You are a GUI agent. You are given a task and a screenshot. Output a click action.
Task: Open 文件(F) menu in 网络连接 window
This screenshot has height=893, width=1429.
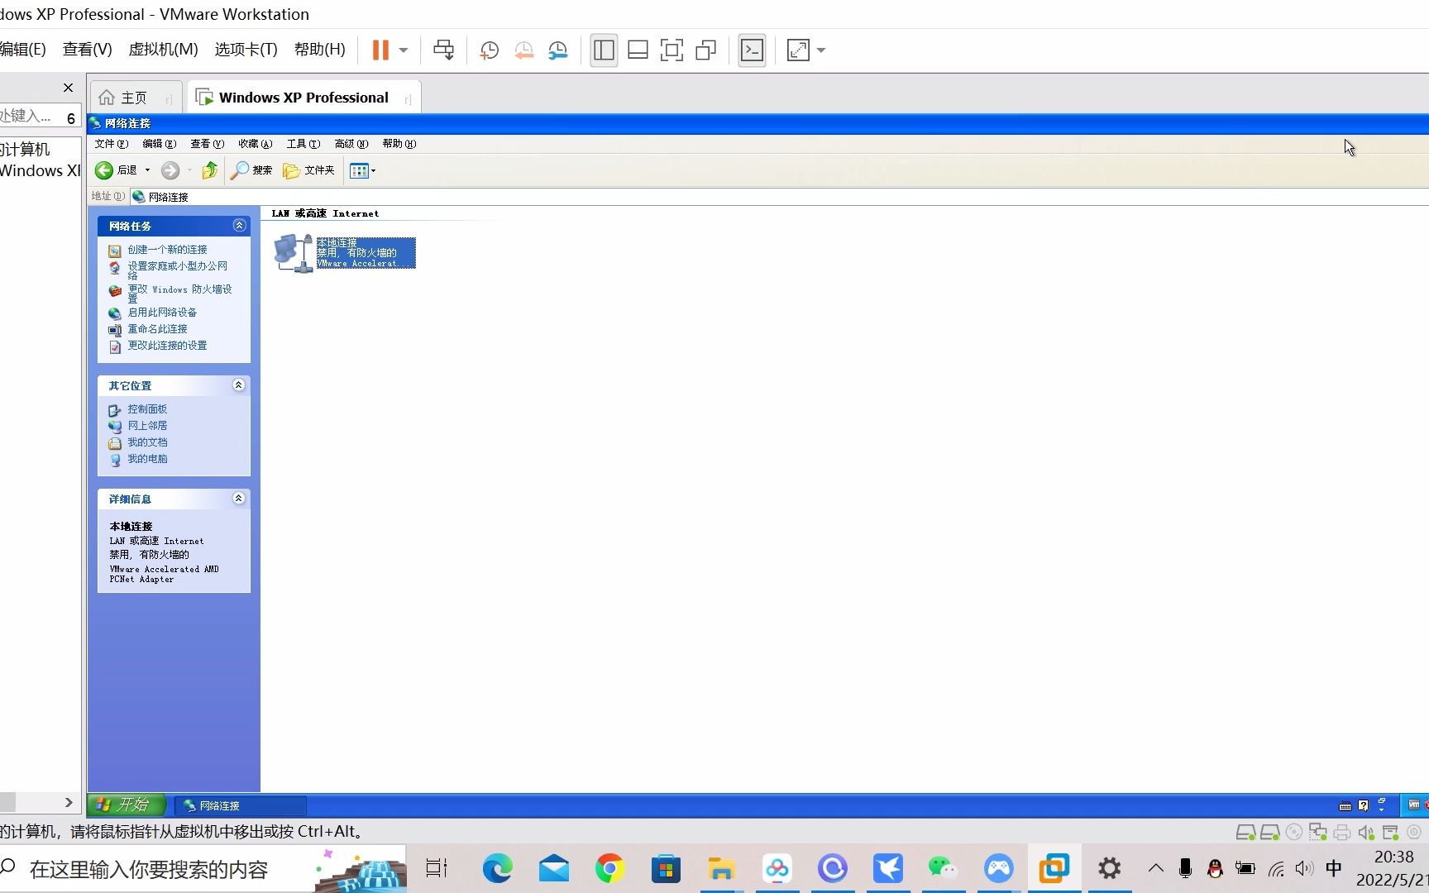(111, 144)
